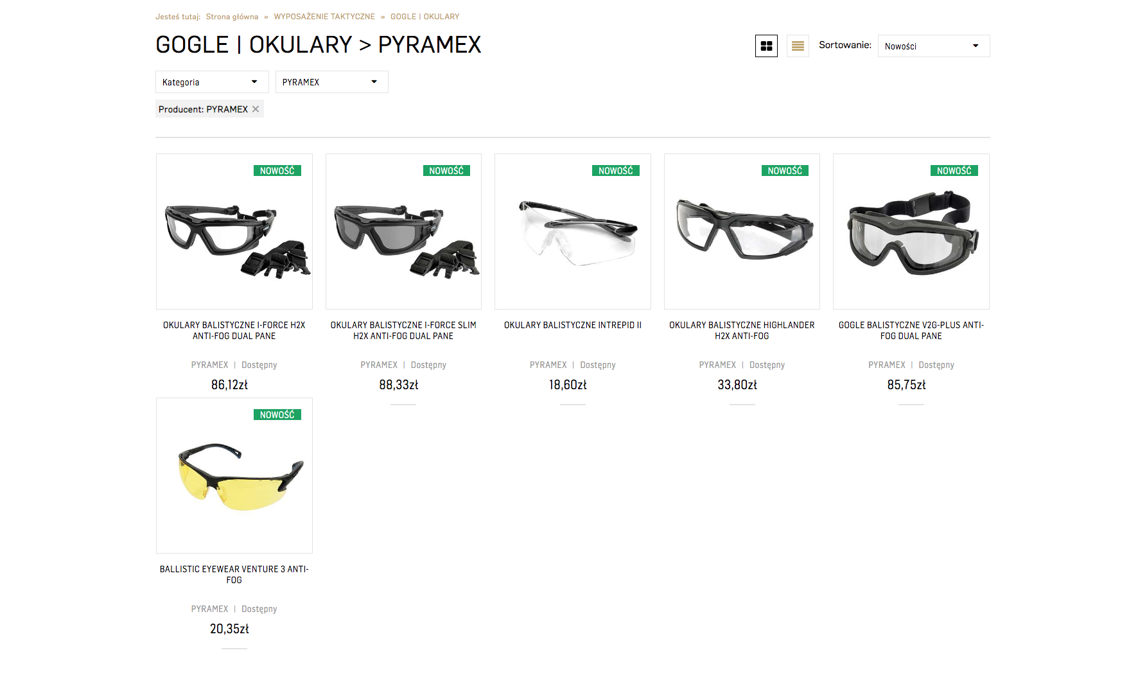View Intrepid II glasses product image
Image resolution: width=1147 pixels, height=684 pixels.
tap(573, 234)
